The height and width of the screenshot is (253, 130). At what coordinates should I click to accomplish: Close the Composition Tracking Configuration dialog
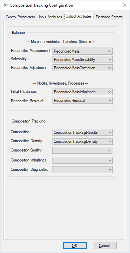(125, 5)
